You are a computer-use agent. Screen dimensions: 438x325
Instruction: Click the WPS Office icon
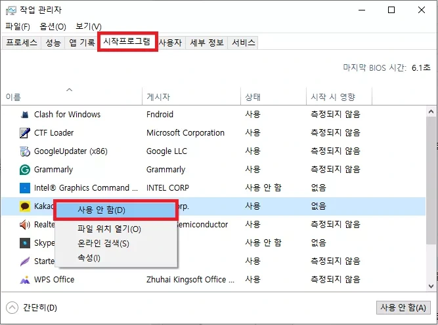25,280
